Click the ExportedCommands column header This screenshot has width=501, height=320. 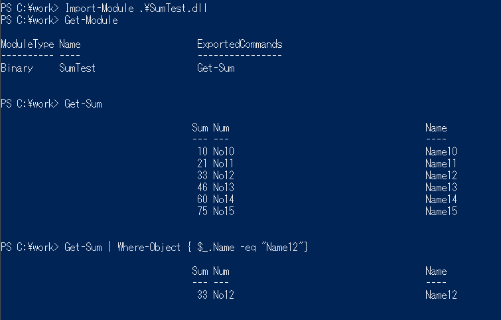coord(240,44)
